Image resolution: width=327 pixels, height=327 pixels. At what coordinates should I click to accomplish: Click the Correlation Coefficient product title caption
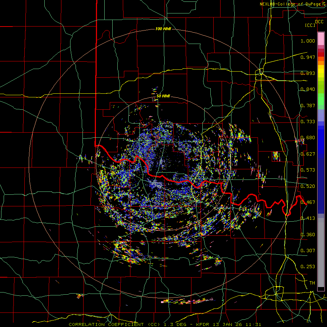[x=165, y=324]
